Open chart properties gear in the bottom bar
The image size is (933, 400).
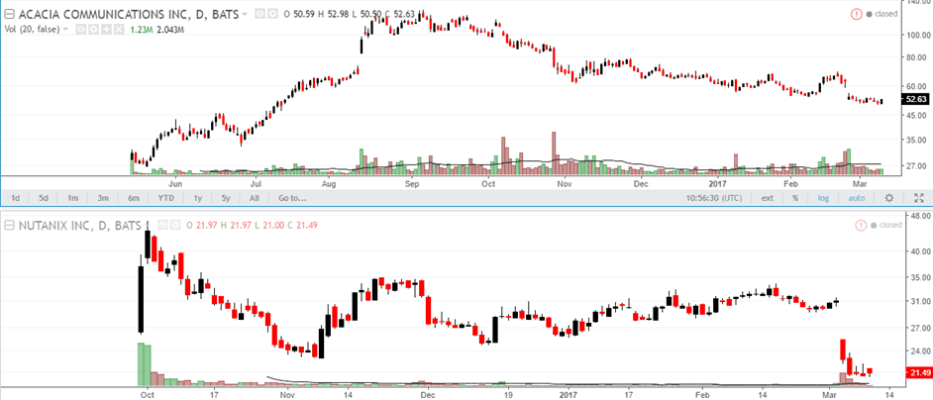pyautogui.click(x=889, y=198)
